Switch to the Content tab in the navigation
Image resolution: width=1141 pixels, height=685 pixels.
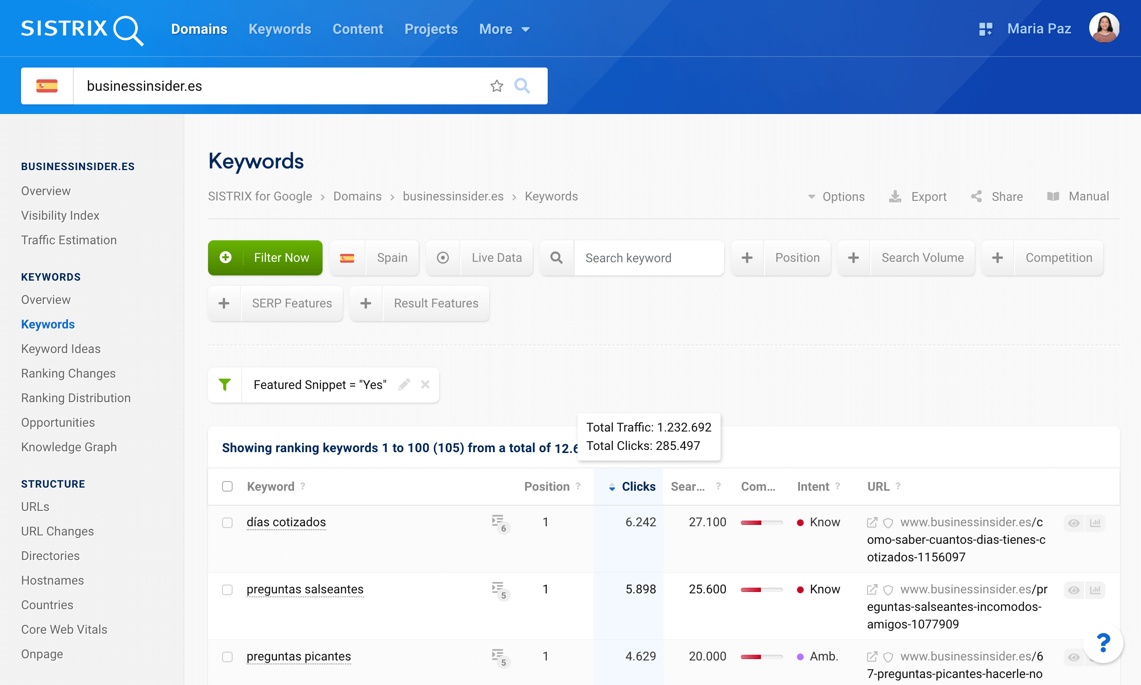(x=358, y=29)
